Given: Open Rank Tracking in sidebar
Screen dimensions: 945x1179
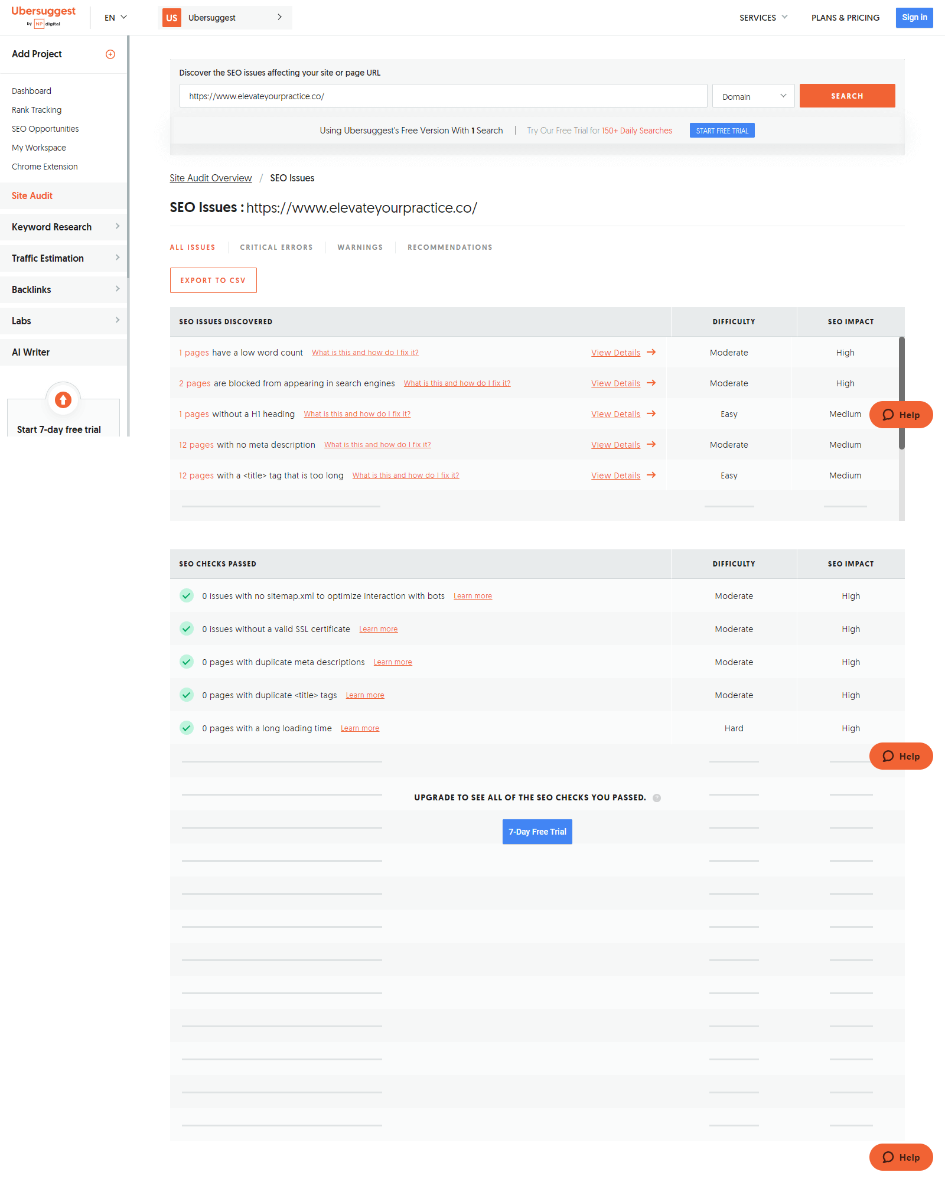Looking at the screenshot, I should click(37, 110).
